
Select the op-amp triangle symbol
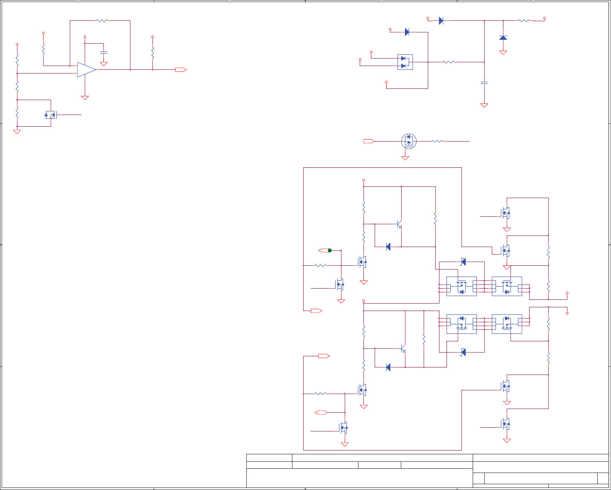(x=86, y=70)
